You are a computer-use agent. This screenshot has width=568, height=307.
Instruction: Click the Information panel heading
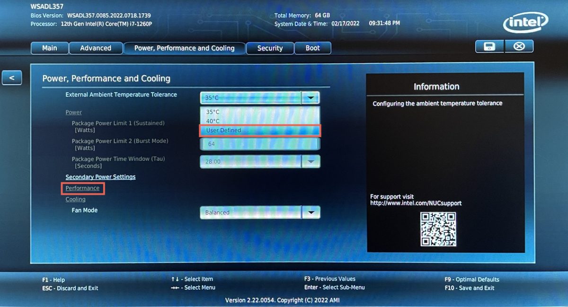(x=436, y=87)
